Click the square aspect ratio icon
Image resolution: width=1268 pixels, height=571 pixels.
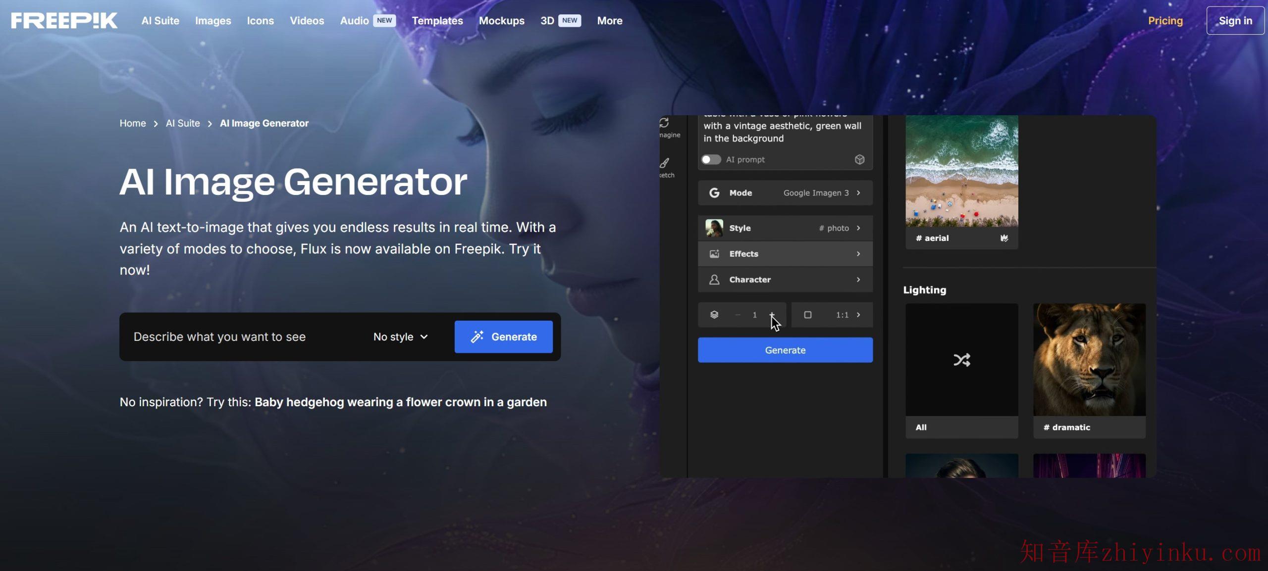click(808, 314)
